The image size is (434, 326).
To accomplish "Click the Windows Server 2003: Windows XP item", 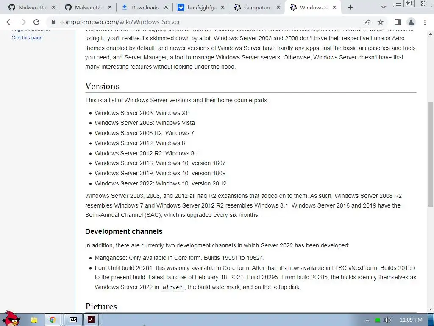I will point(142,113).
